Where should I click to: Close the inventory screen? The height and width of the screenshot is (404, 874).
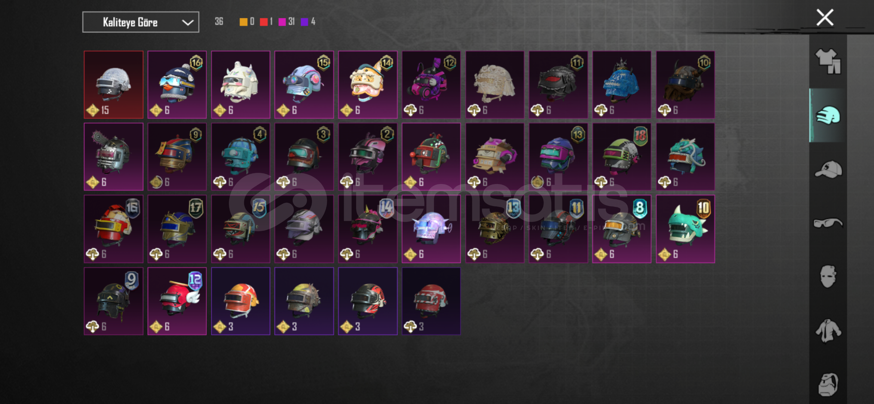click(x=825, y=18)
